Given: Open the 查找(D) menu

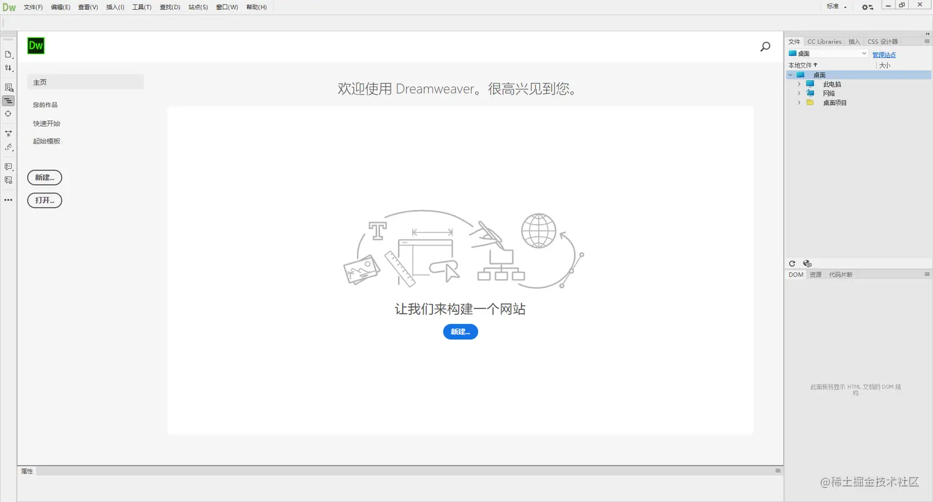Looking at the screenshot, I should click(x=170, y=7).
